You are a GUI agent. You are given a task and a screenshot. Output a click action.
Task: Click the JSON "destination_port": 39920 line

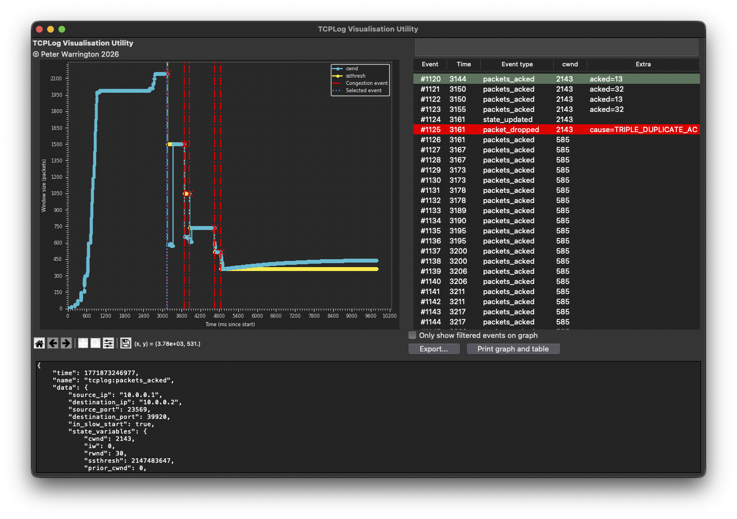(119, 417)
